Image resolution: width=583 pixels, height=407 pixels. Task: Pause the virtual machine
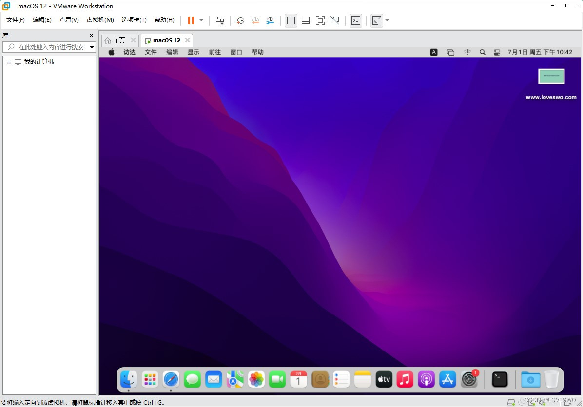point(191,20)
